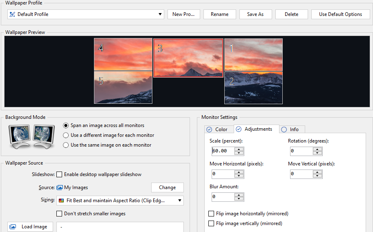Increase Blur Amount with up arrow

239,194
